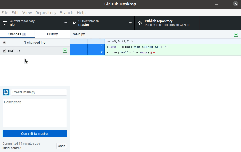Click 'Committed 19 minutes ago' text
The height and width of the screenshot is (152, 241).
click(x=21, y=144)
